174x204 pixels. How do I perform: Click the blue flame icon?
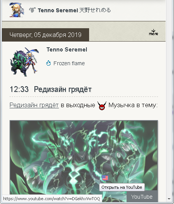click(49, 63)
